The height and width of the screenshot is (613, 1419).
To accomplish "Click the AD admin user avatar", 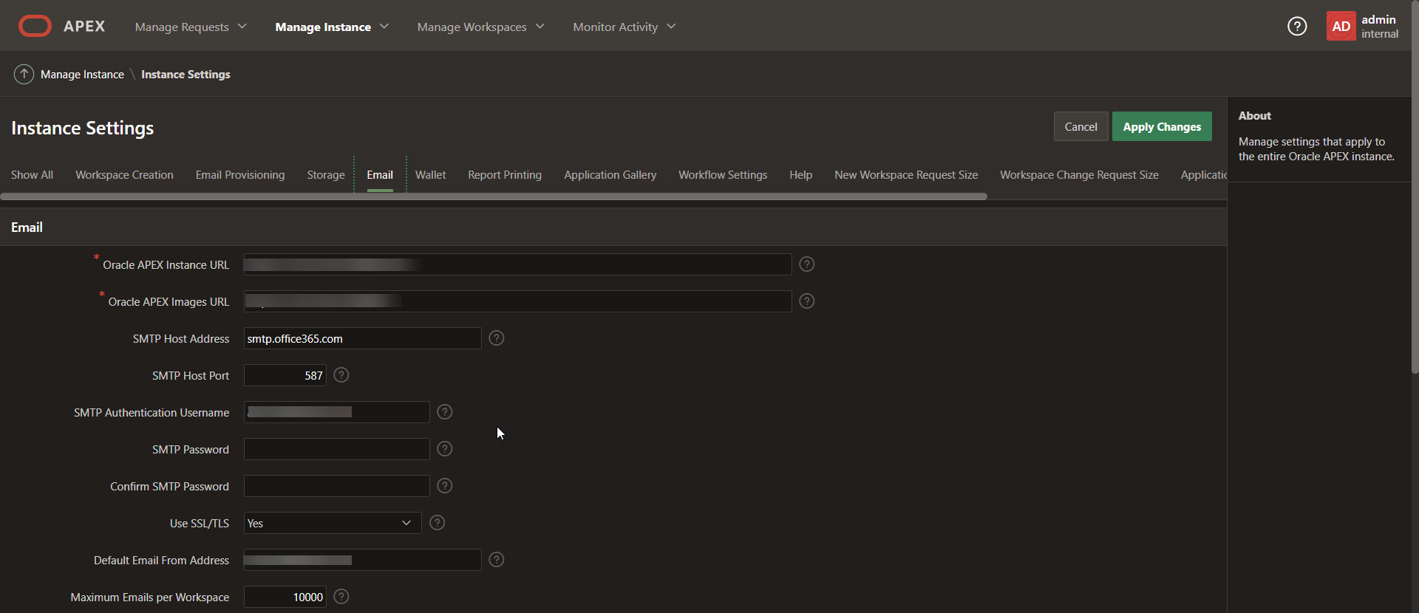I will click(1341, 27).
